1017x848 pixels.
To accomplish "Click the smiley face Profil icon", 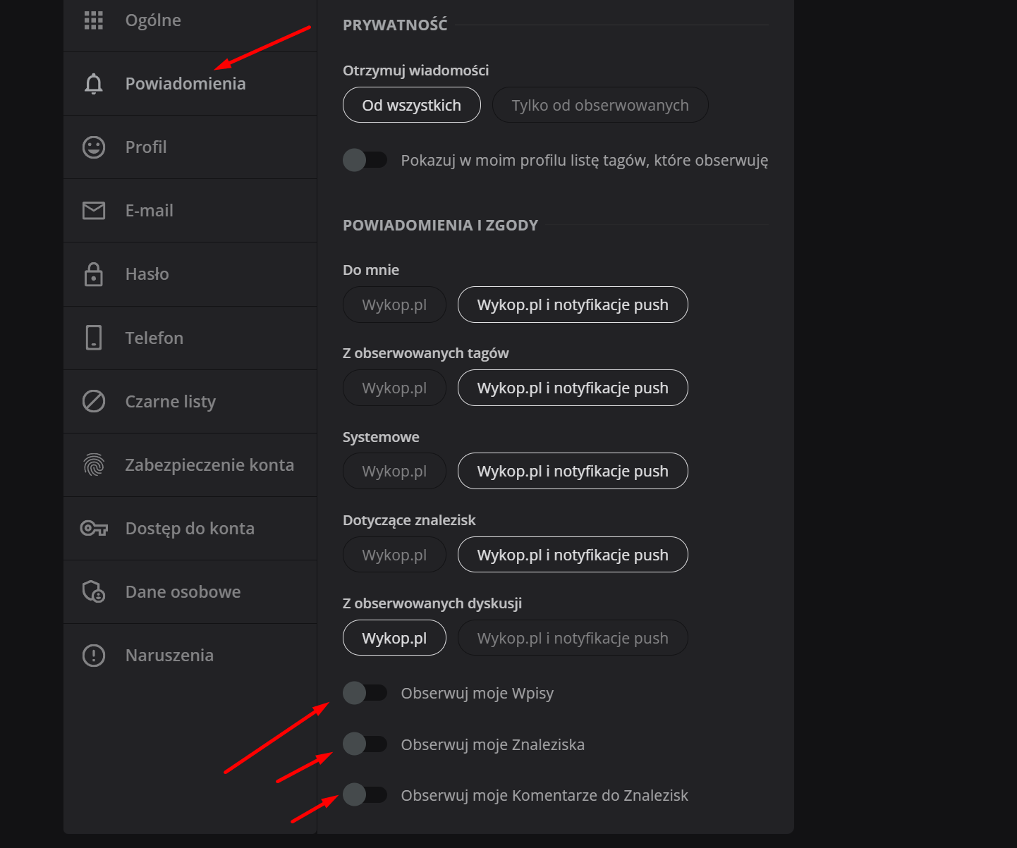I will tap(94, 147).
